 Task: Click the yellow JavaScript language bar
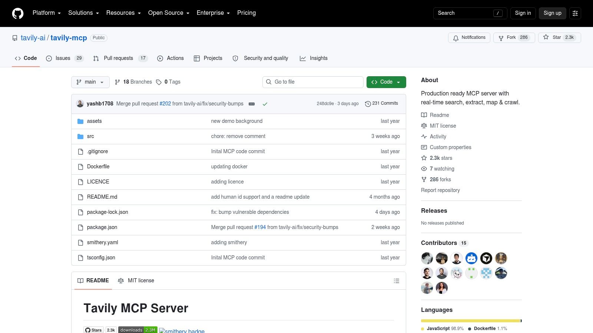click(471, 321)
